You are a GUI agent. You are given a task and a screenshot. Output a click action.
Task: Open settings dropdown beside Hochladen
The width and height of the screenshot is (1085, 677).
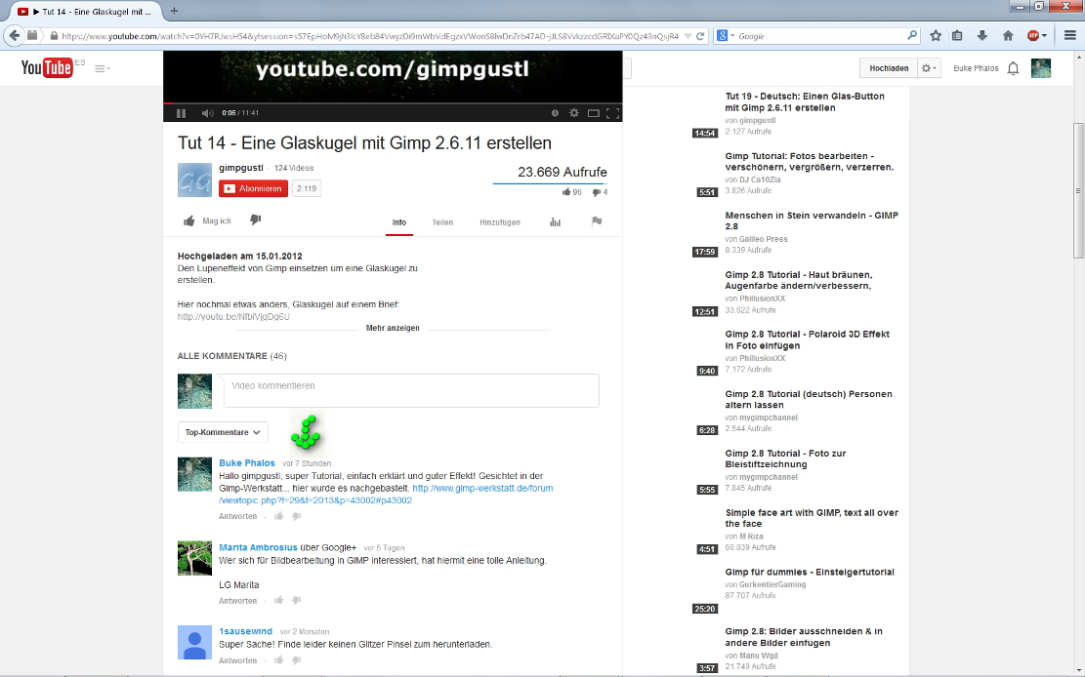click(929, 68)
